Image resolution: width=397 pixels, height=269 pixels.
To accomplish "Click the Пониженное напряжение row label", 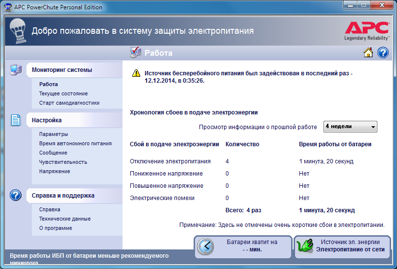I will coord(166,174).
